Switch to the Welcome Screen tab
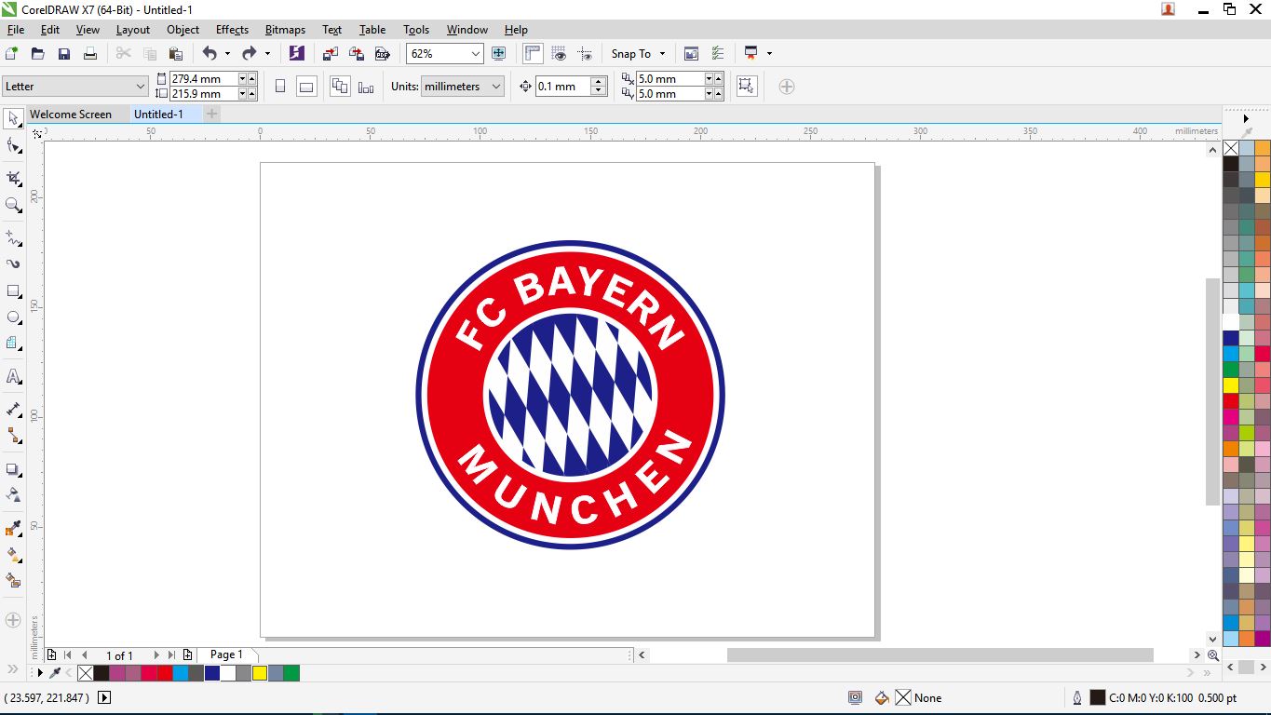This screenshot has width=1271, height=715. point(71,115)
